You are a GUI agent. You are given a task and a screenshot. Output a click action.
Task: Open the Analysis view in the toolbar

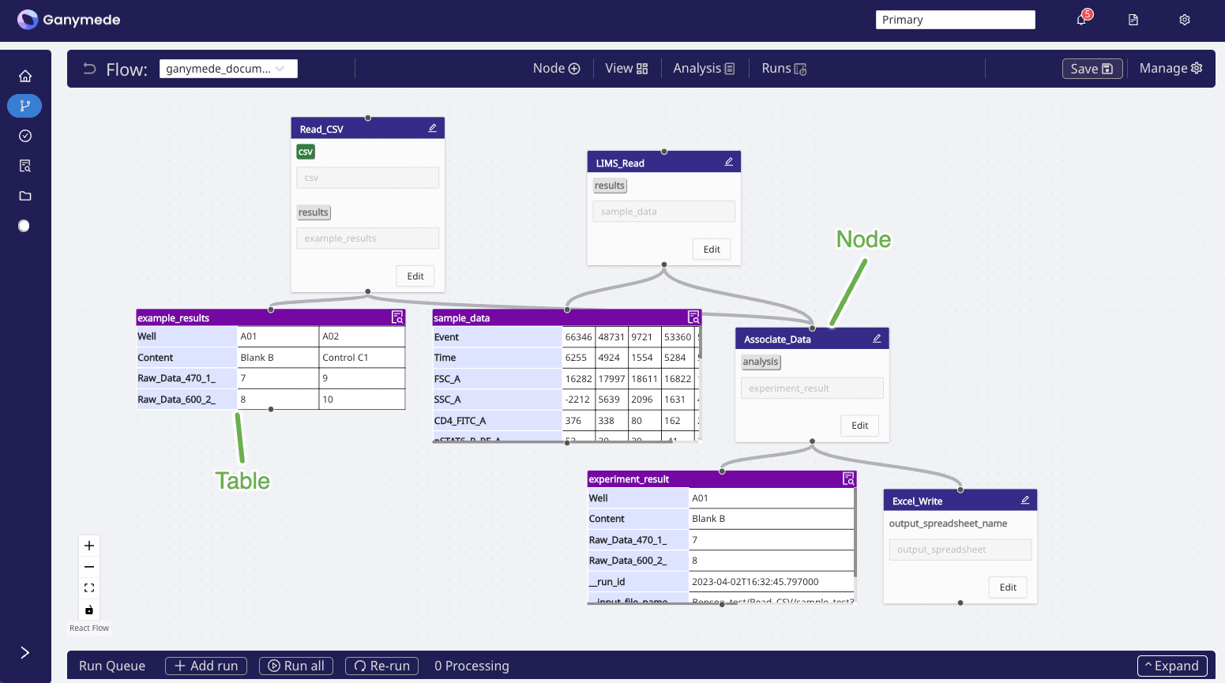tap(702, 68)
